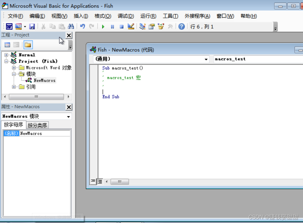Run the macro with the green play icon

pos(103,27)
